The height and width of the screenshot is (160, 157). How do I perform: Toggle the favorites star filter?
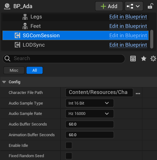coord(144,59)
